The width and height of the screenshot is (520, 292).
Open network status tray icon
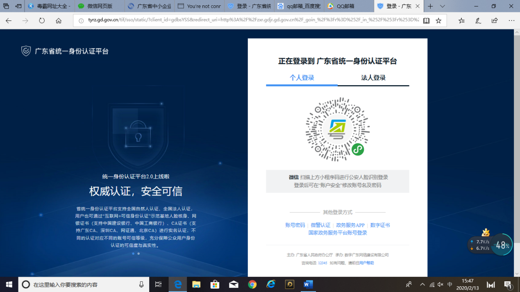432,285
